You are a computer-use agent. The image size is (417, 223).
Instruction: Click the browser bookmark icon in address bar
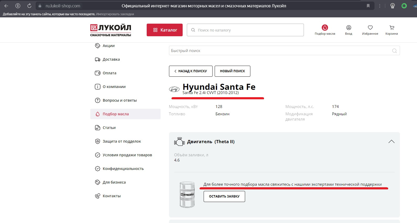(368, 6)
